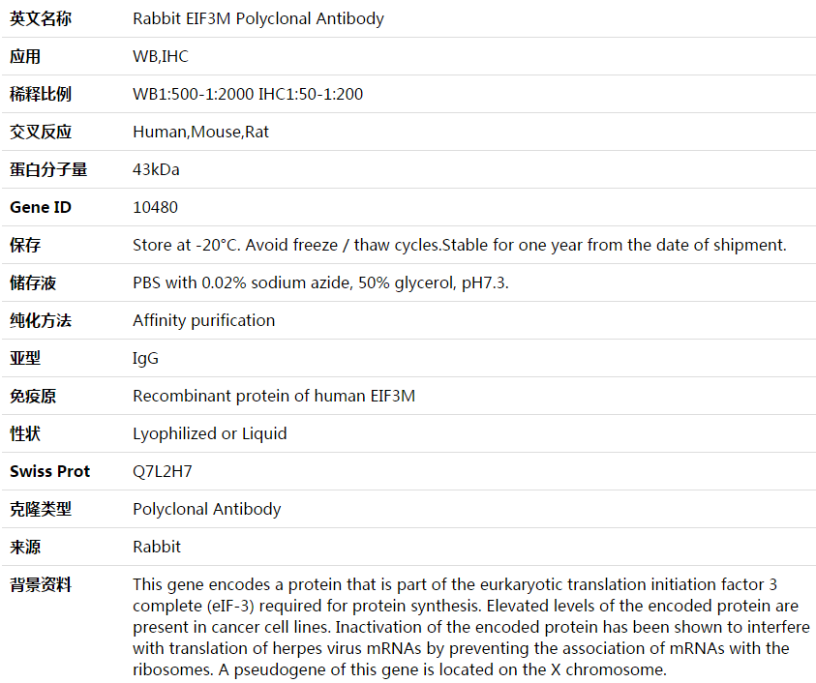Image resolution: width=816 pixels, height=683 pixels.
Task: Select the Polyclonal Antibody clone type value
Action: [206, 509]
